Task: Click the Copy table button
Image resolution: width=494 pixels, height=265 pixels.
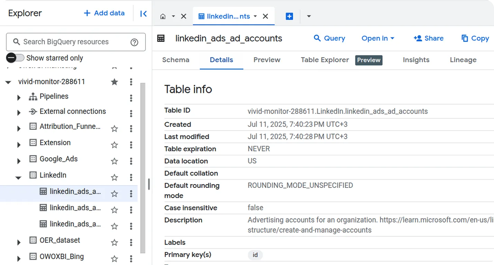Action: click(475, 38)
